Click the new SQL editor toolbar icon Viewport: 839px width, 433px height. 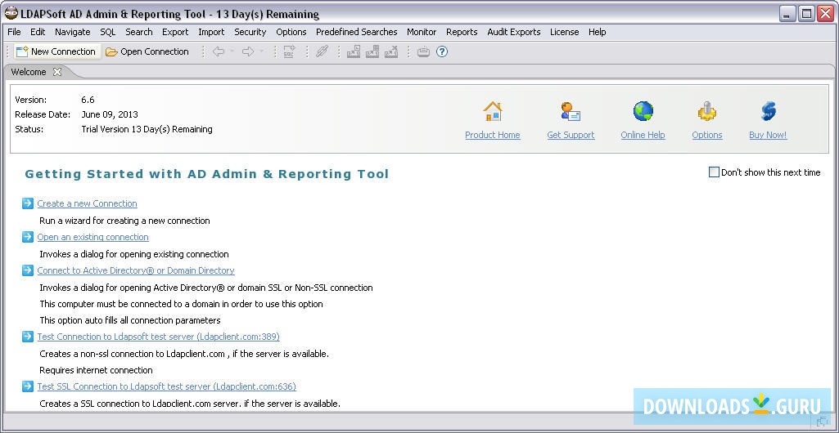(x=290, y=51)
